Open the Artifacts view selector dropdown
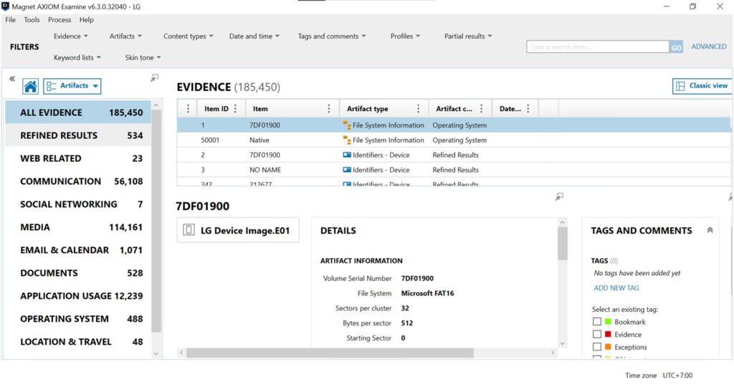The width and height of the screenshot is (734, 387). click(72, 86)
